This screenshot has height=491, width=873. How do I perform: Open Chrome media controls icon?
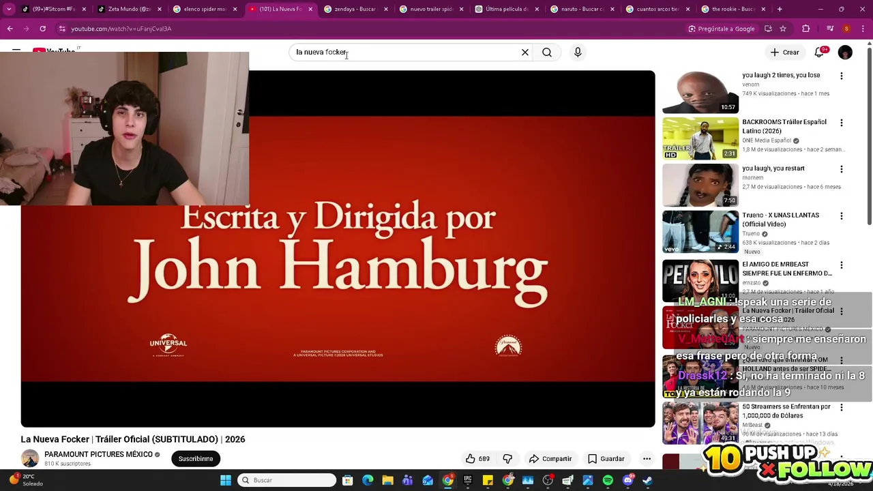point(830,29)
